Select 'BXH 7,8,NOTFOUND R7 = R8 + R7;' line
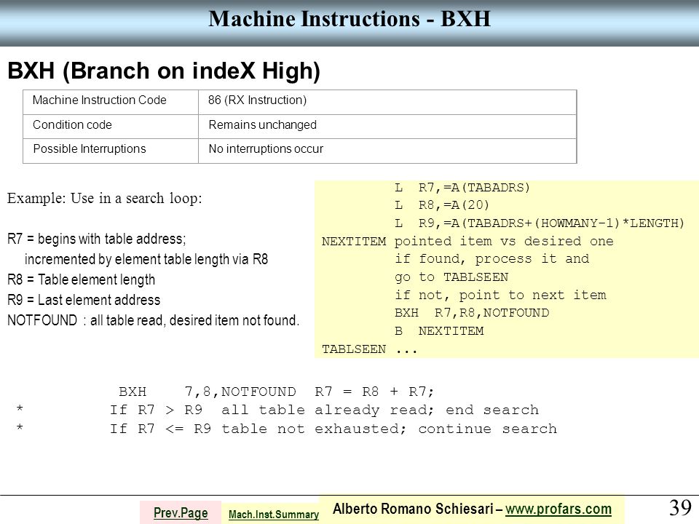Screen dimensions: 699x524 click(x=277, y=392)
